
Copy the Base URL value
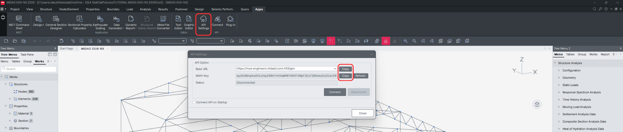coord(345,69)
